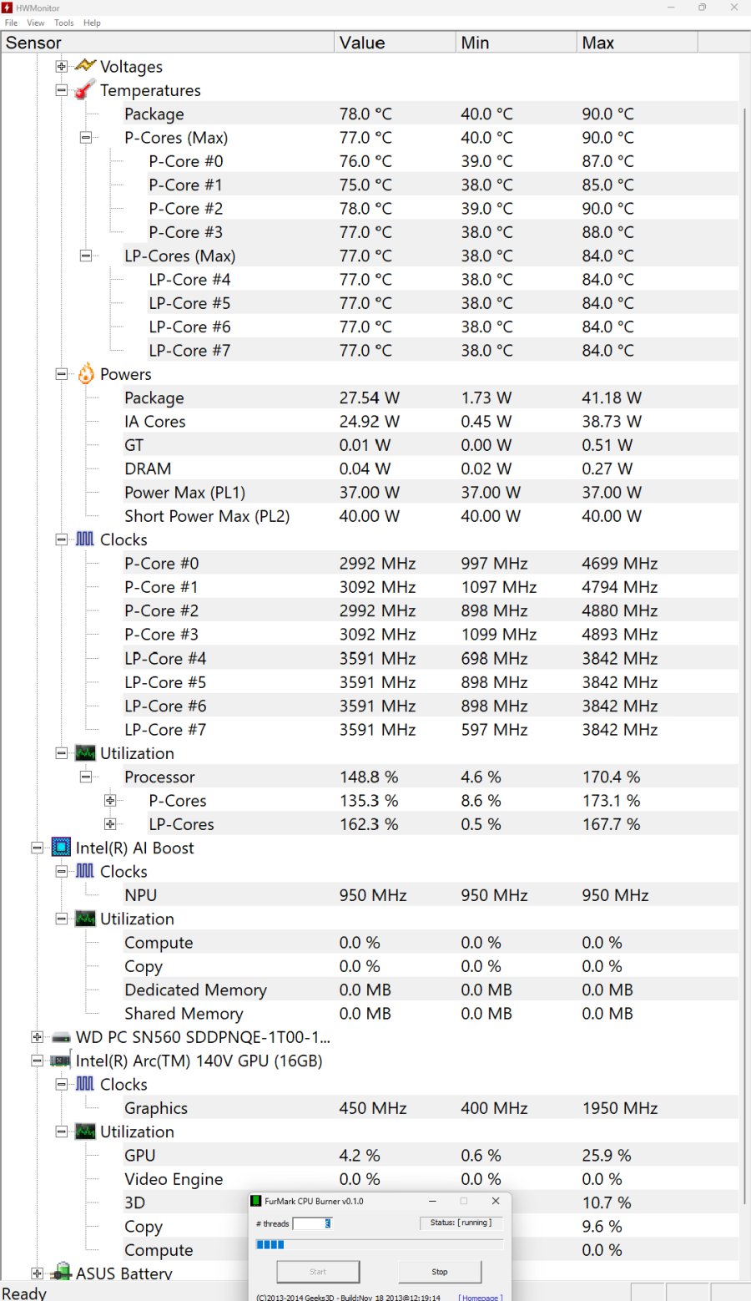Expand P-Cores under Processor utilization

point(109,801)
